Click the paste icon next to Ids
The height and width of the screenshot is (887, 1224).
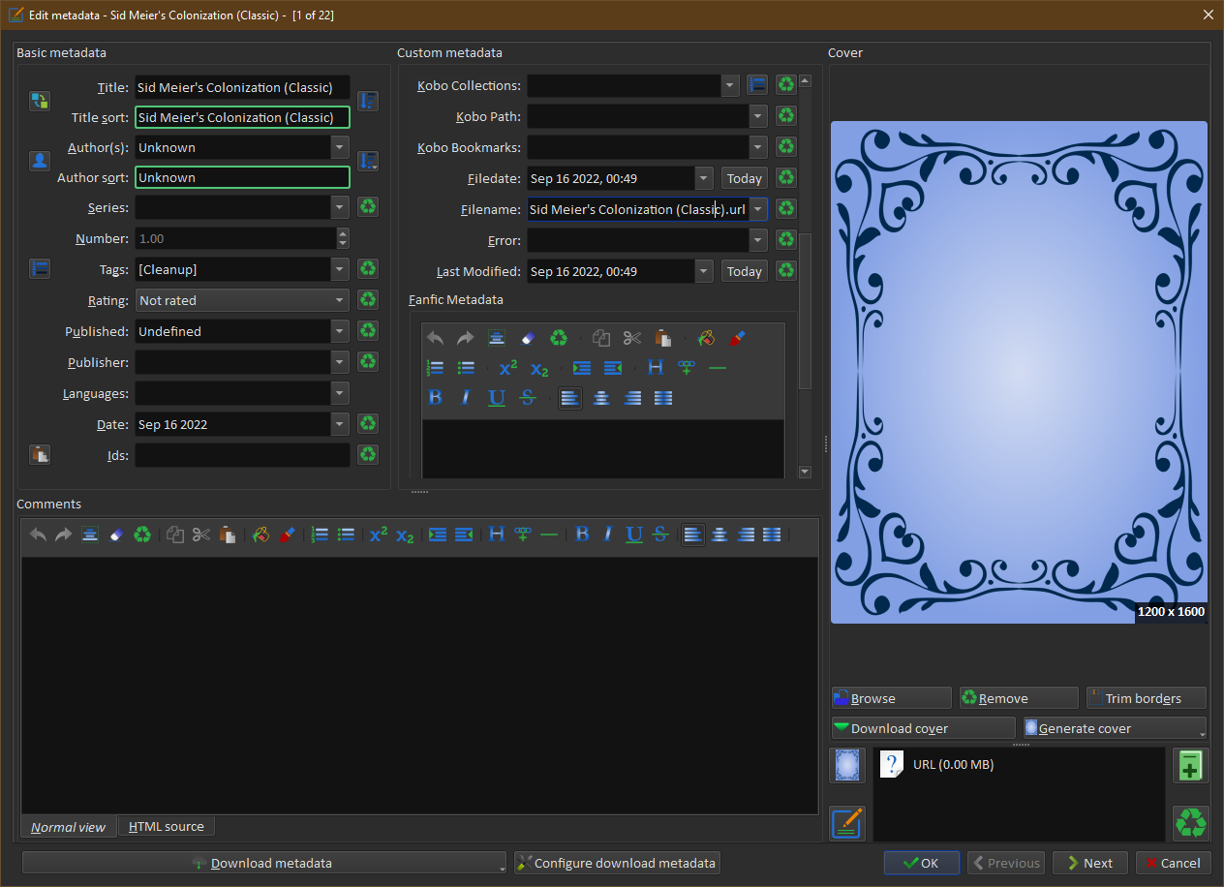(x=40, y=454)
